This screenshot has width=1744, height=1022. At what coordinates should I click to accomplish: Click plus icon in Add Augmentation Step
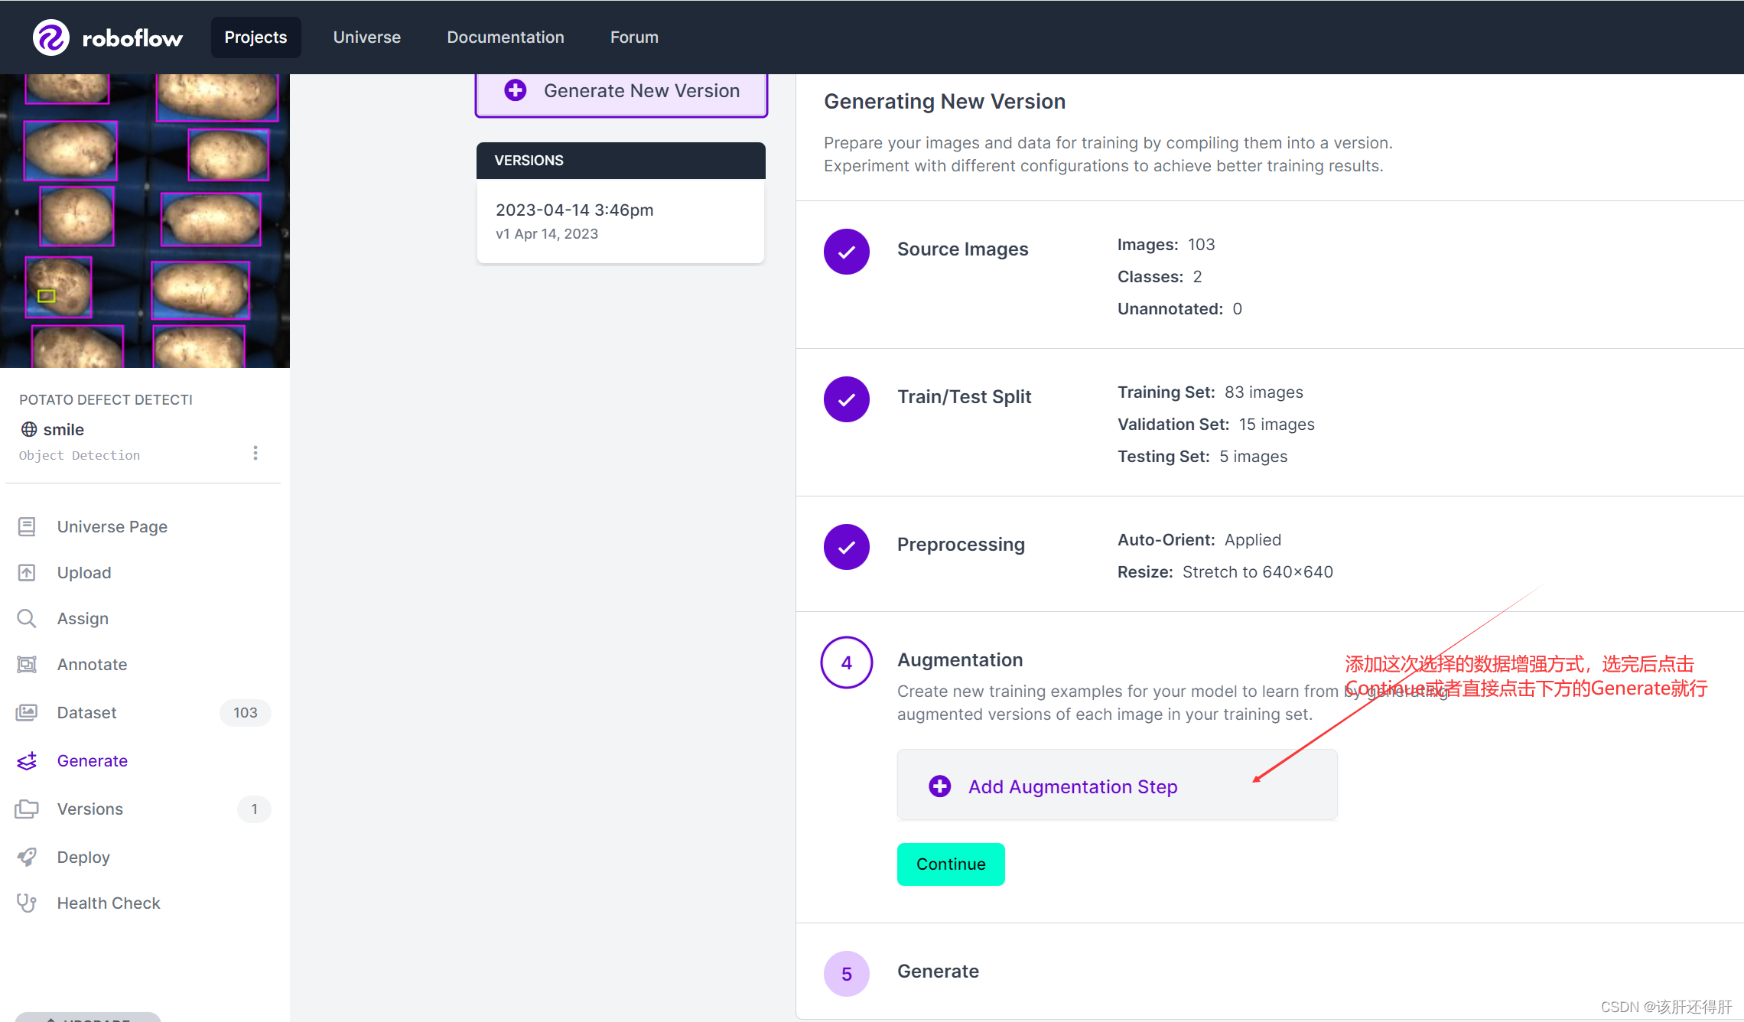tap(939, 786)
